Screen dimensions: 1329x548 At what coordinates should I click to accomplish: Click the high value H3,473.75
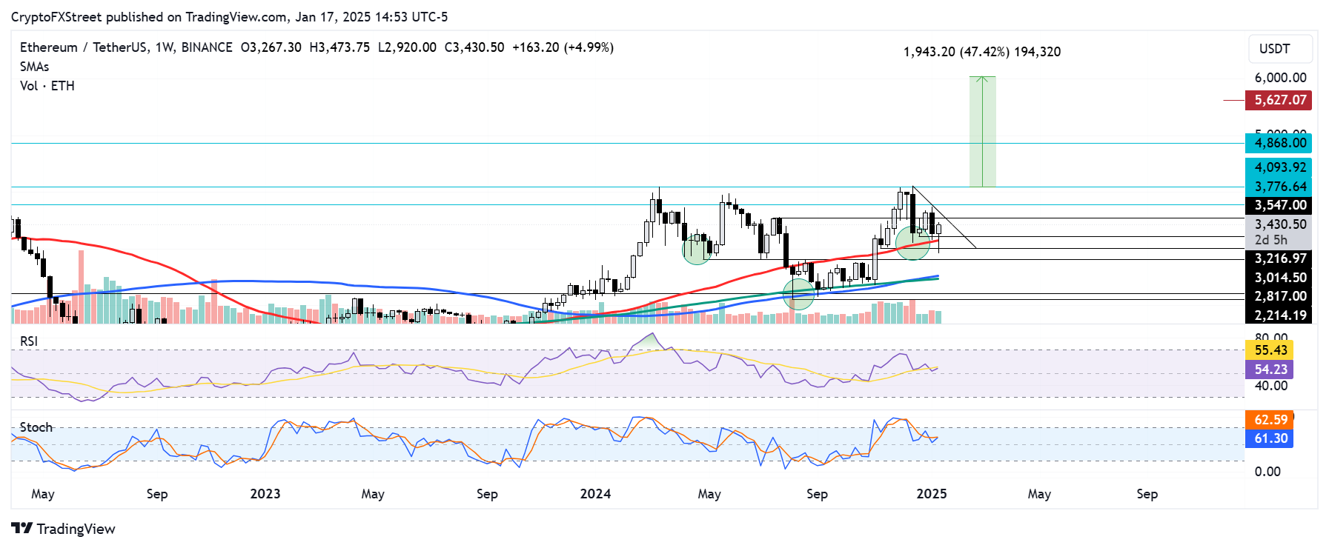339,47
